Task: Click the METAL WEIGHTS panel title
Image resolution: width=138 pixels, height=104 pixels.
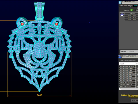Action: [x=129, y=56]
